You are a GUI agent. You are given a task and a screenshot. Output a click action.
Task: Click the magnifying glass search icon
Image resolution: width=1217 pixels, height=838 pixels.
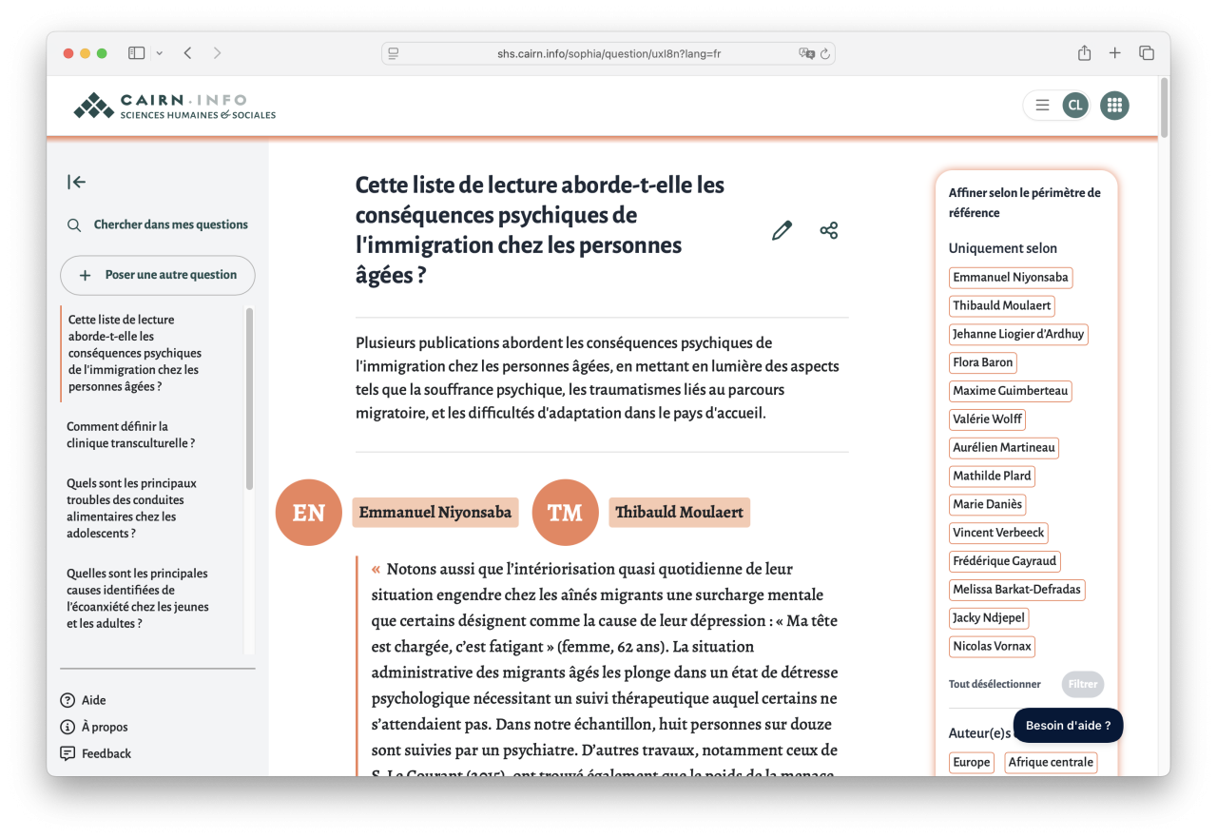pyautogui.click(x=74, y=224)
